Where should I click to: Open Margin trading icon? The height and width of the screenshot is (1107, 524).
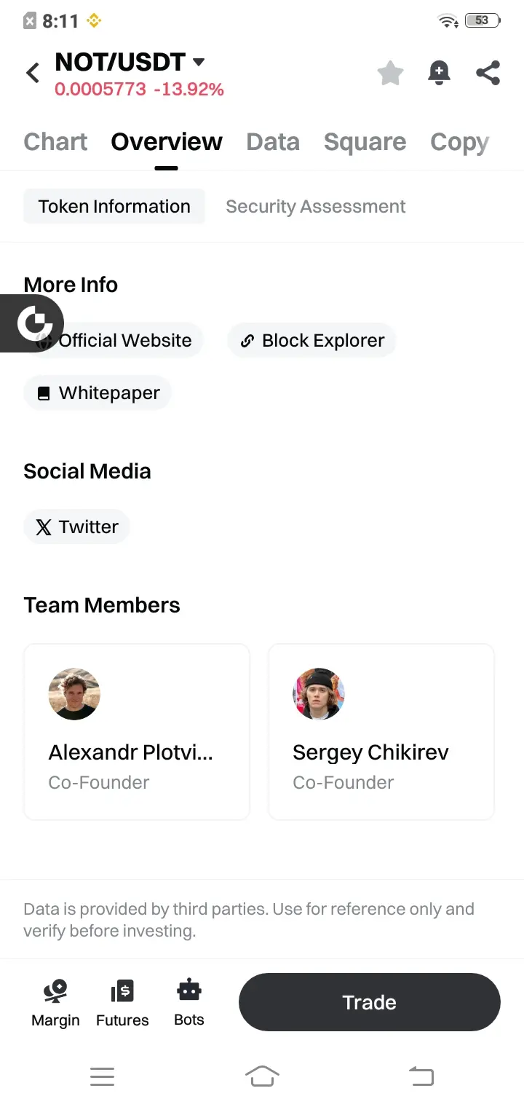click(x=55, y=1002)
